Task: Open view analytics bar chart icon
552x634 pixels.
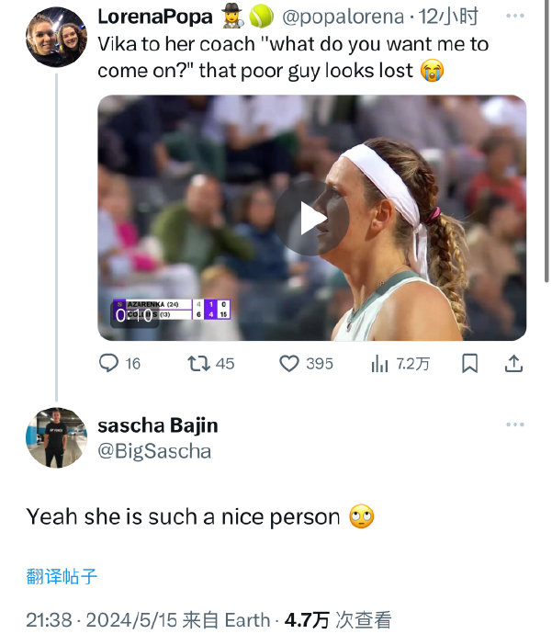Action: tap(379, 364)
